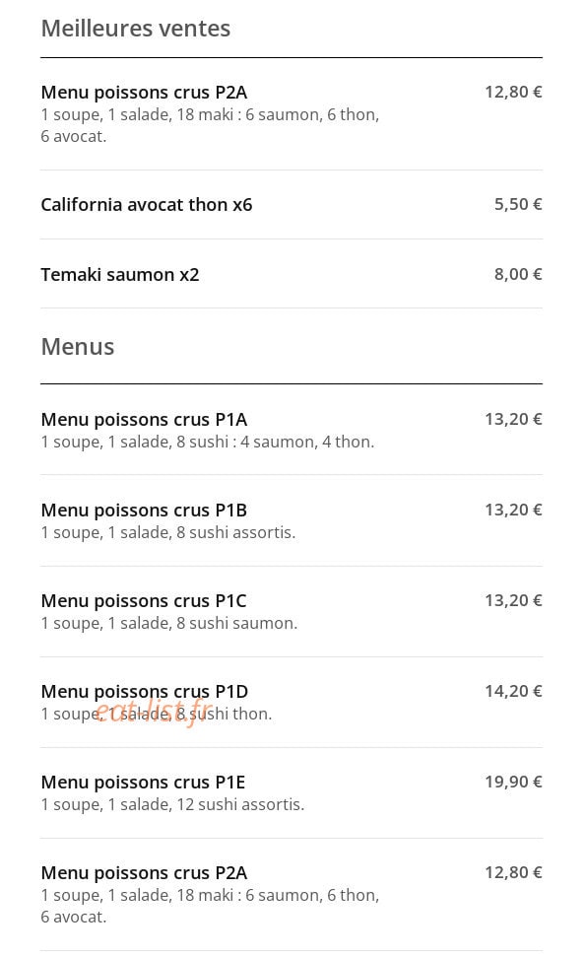Click the 14,20 € price

(x=513, y=691)
